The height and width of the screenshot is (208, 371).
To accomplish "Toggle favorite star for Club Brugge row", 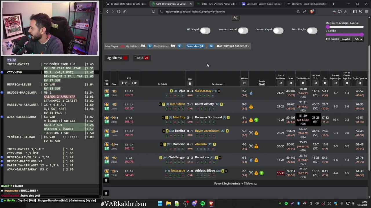I will coord(107,158).
